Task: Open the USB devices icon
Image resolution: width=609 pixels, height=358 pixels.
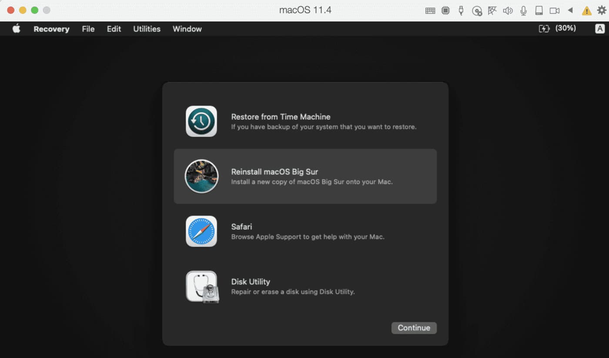Action: 461,10
